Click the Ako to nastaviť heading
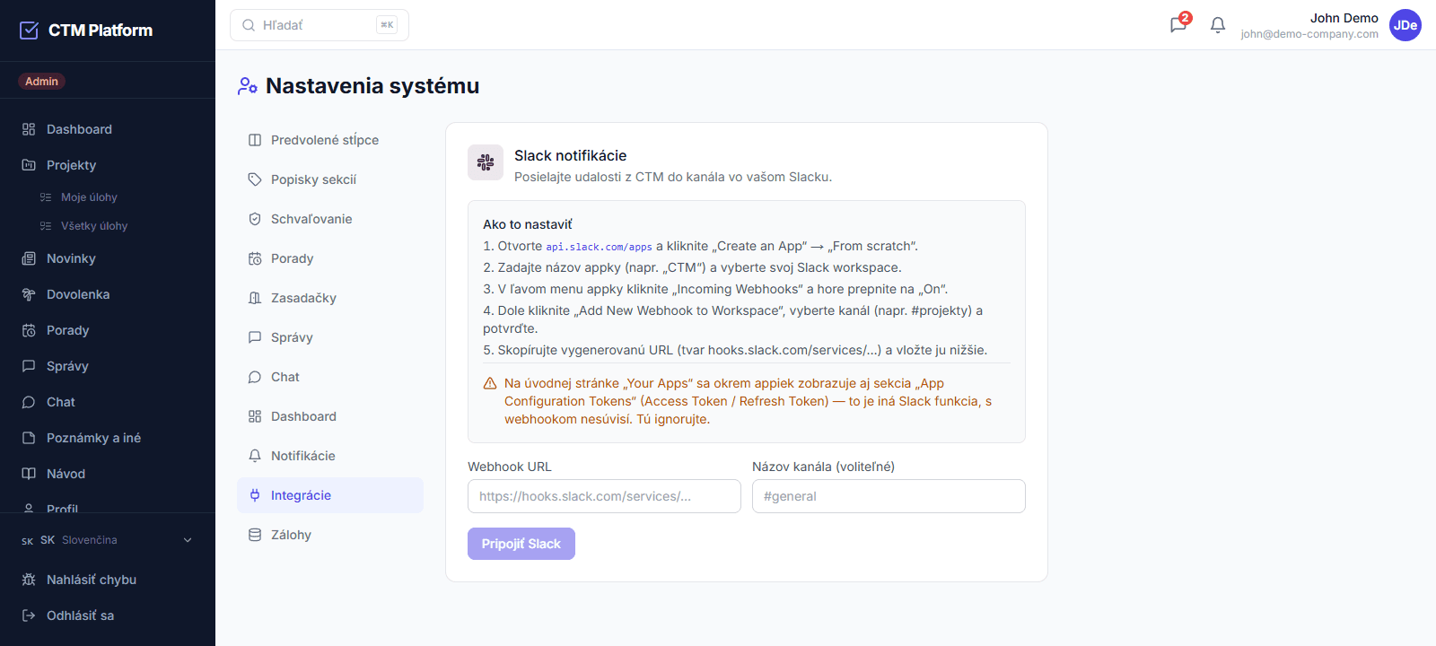This screenshot has height=646, width=1436. pos(527,224)
